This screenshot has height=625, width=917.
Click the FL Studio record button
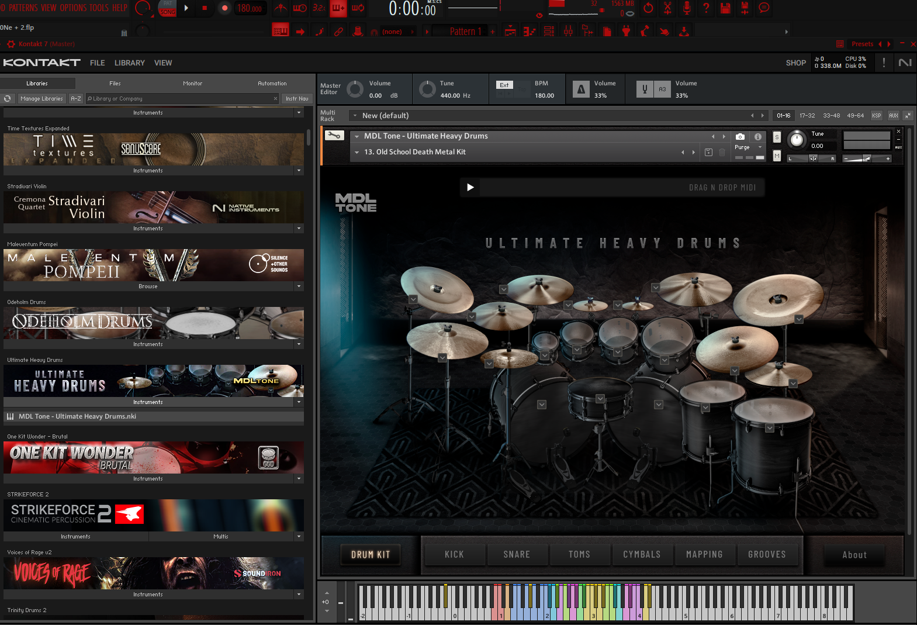pos(224,8)
